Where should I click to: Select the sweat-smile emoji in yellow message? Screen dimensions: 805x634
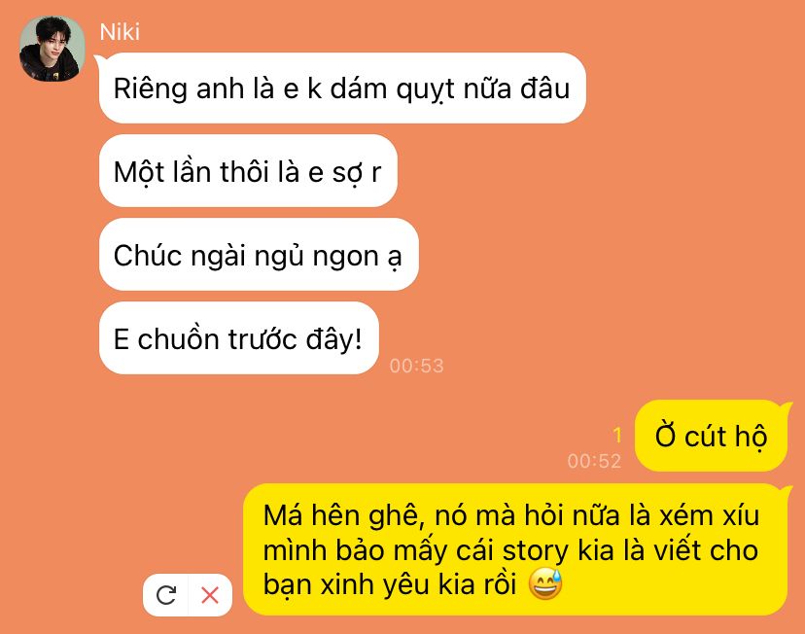click(x=545, y=583)
